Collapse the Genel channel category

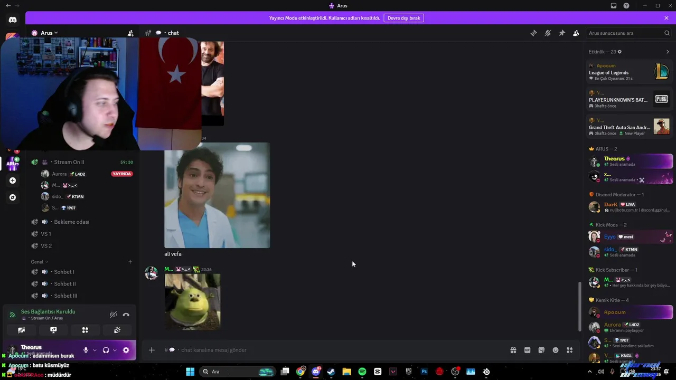tap(40, 262)
